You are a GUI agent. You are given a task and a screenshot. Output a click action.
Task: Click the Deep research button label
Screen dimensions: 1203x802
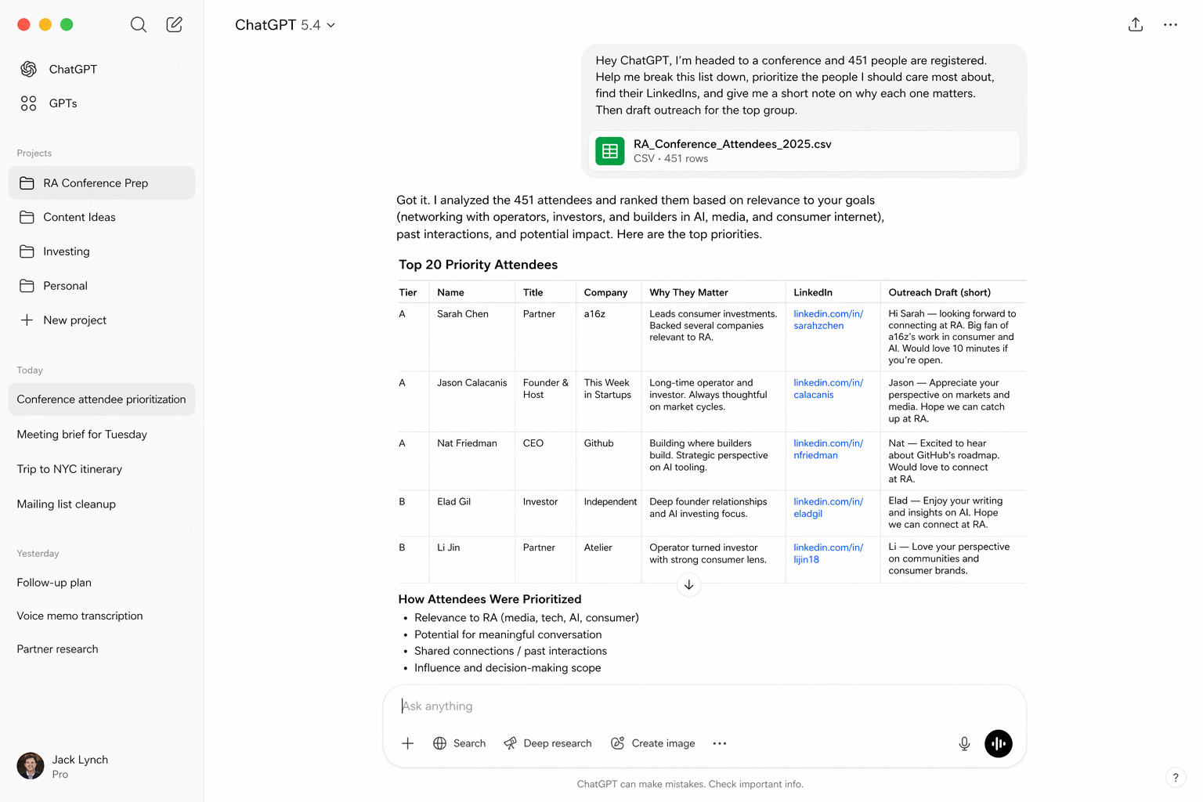click(558, 743)
